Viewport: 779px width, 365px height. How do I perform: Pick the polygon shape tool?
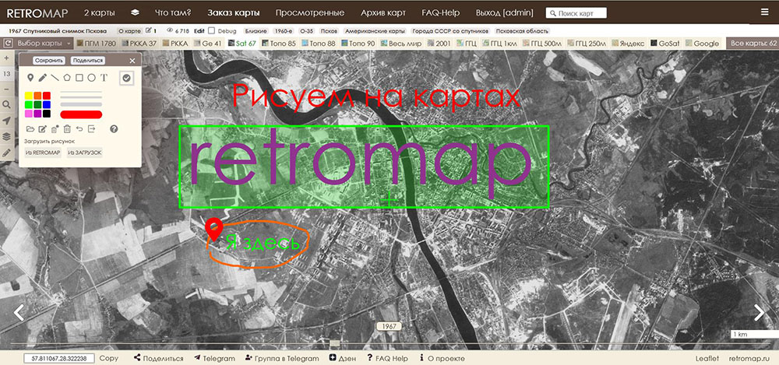67,78
